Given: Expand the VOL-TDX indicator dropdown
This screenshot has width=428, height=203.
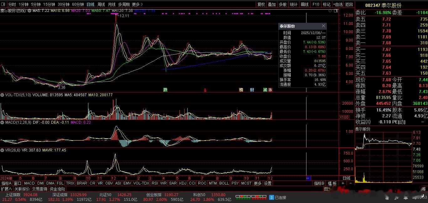Looking at the screenshot, I should coord(3,95).
